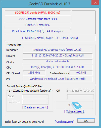Click the CPU Speed label
The height and width of the screenshot is (128, 101).
[13, 73]
